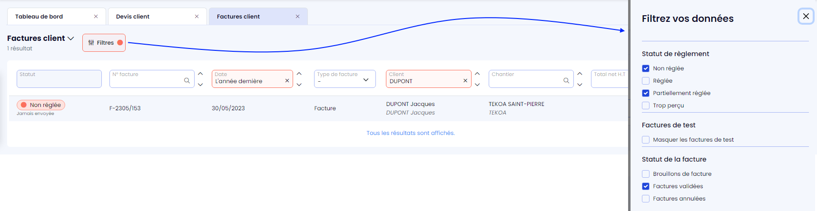Click the N° facture search icon

coord(187,81)
